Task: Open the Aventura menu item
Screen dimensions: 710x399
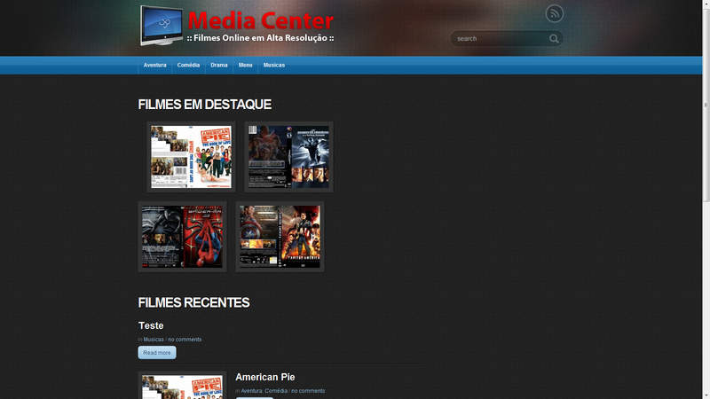Action: coord(154,65)
